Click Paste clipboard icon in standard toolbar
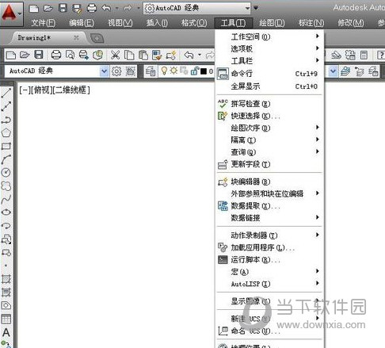 (143, 55)
